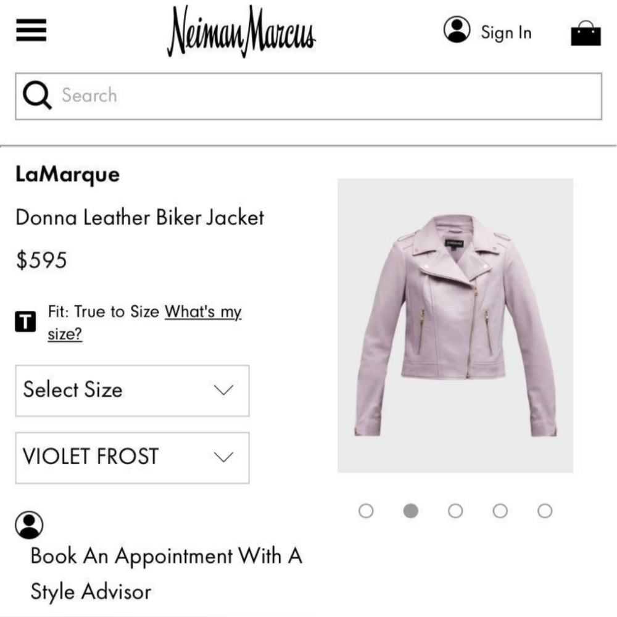Click the Neiman Marcus logo

pos(239,31)
